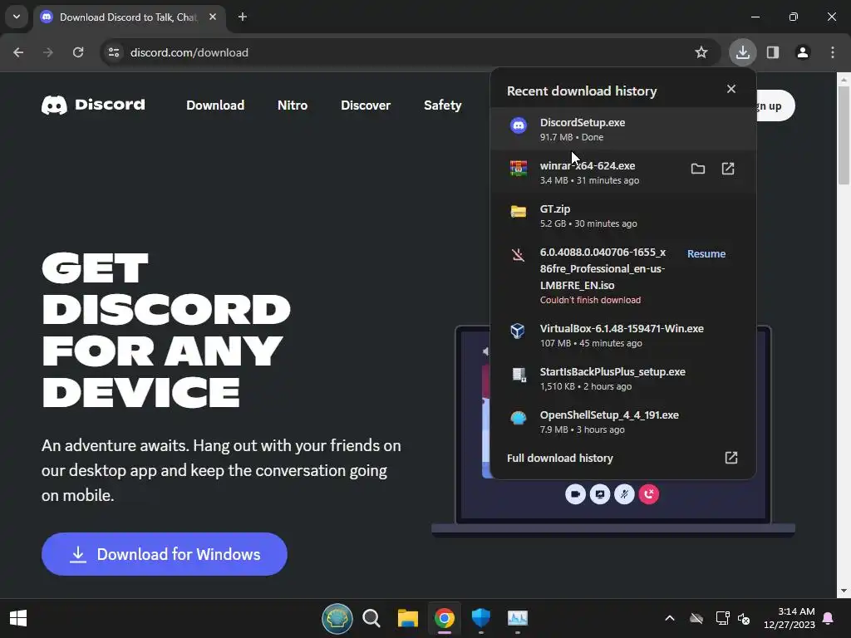Open Open-Shell taskbar icon
Screen dimensions: 851x638
[337, 618]
